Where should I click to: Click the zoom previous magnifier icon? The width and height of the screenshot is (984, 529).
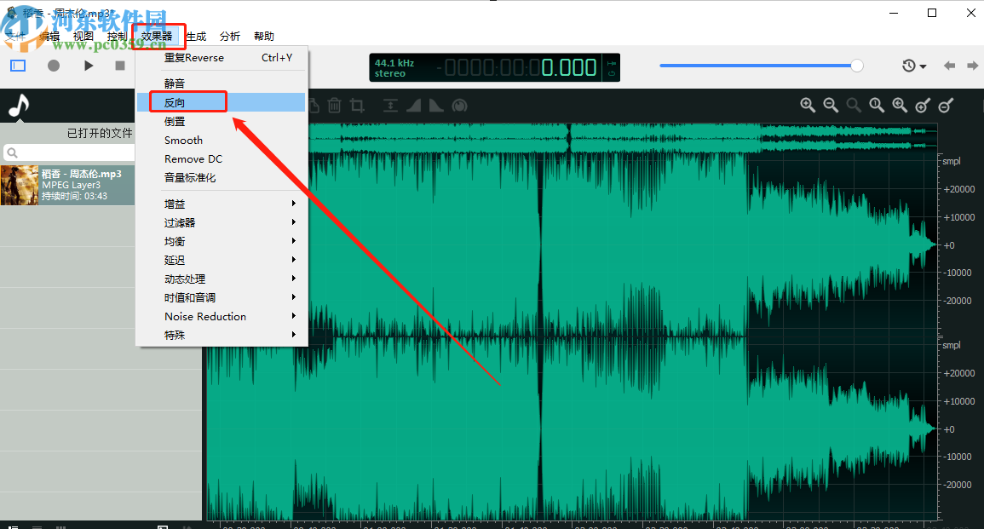click(x=900, y=106)
